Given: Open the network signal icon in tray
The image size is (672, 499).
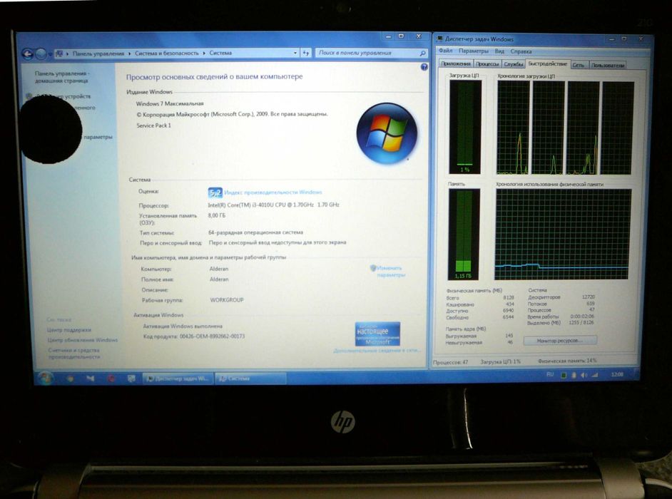Looking at the screenshot, I should tap(594, 375).
